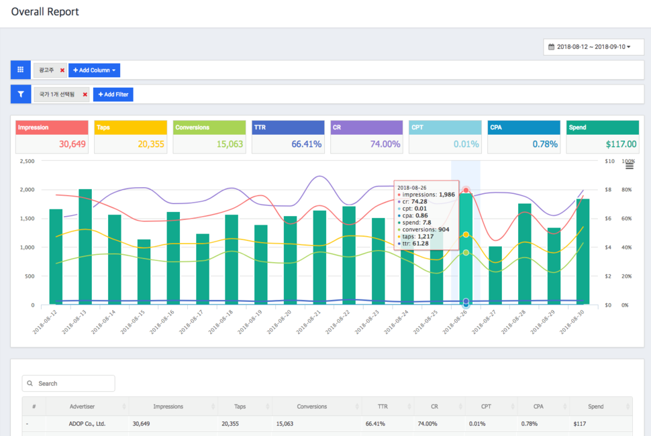Screen dimensions: 651x436
Task: Open the date range picker dropdown
Action: [593, 47]
